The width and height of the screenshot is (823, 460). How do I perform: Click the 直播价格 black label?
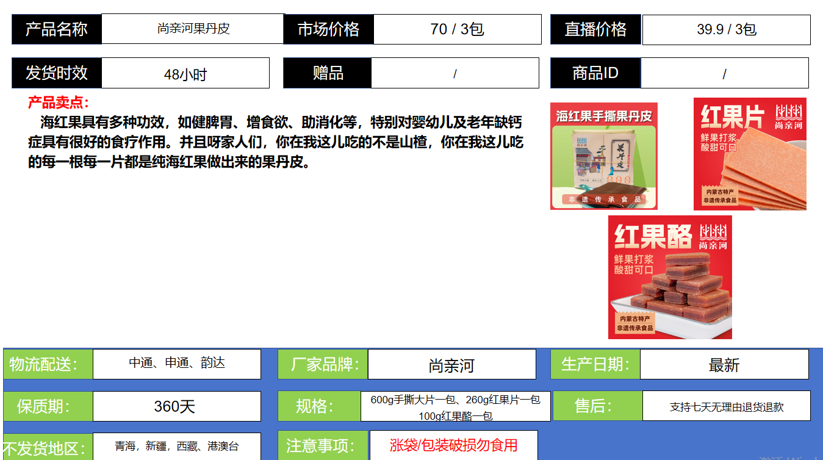click(x=595, y=29)
